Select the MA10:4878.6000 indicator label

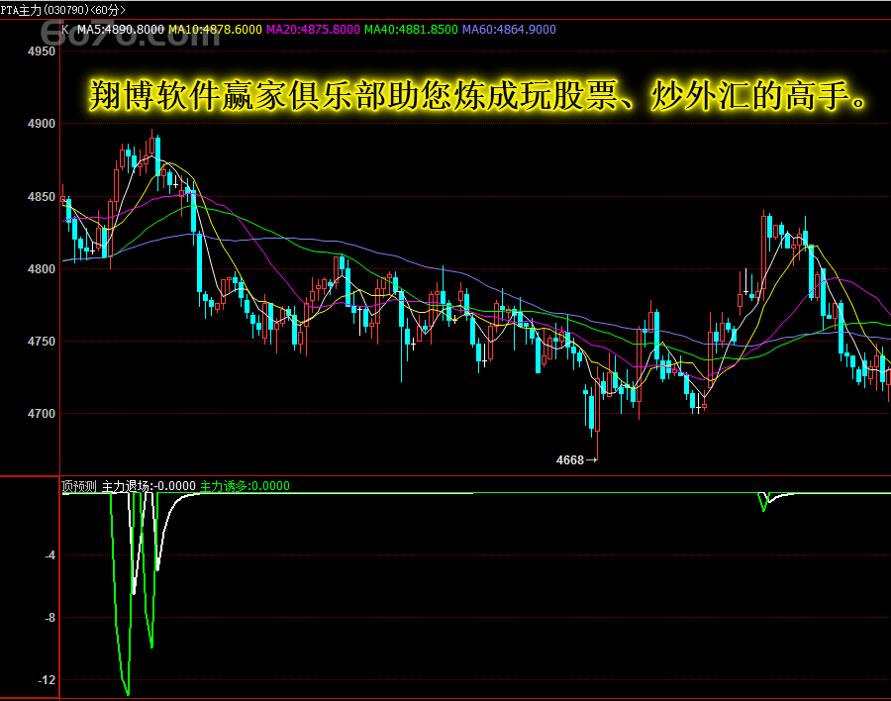[x=216, y=30]
